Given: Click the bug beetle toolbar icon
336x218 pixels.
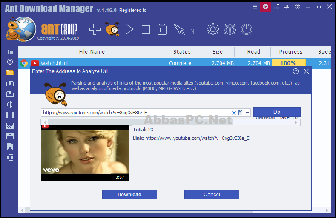Looking at the screenshot, I should point(230,29).
